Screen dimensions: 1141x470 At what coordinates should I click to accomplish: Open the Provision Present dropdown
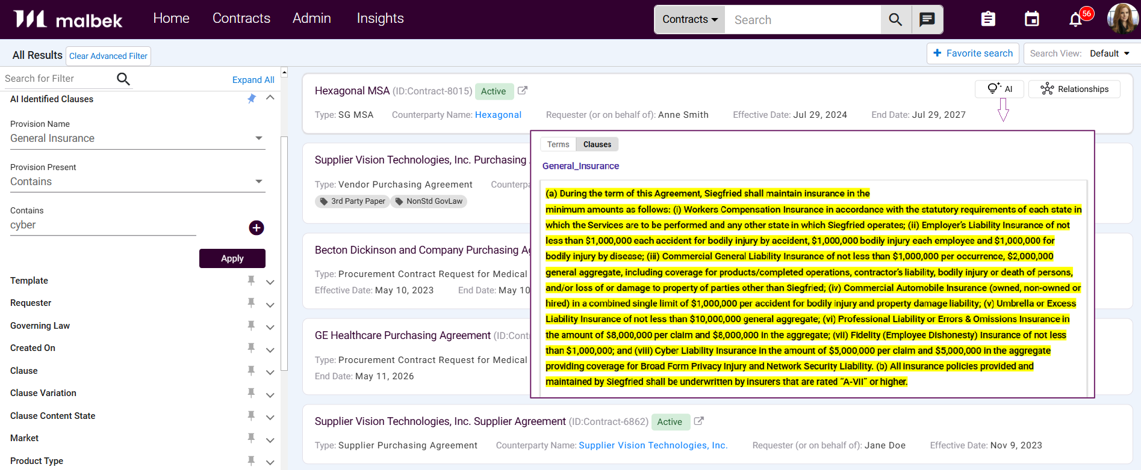pos(137,182)
